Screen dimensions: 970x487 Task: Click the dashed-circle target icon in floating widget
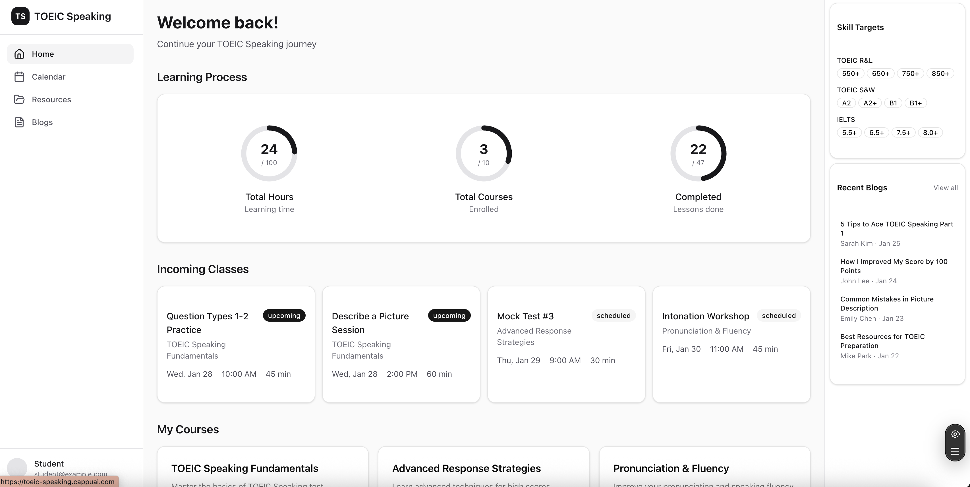click(955, 434)
